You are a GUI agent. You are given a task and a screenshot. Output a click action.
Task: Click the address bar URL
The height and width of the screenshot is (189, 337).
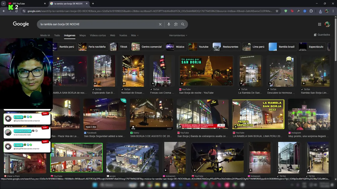pyautogui.click(x=150, y=11)
